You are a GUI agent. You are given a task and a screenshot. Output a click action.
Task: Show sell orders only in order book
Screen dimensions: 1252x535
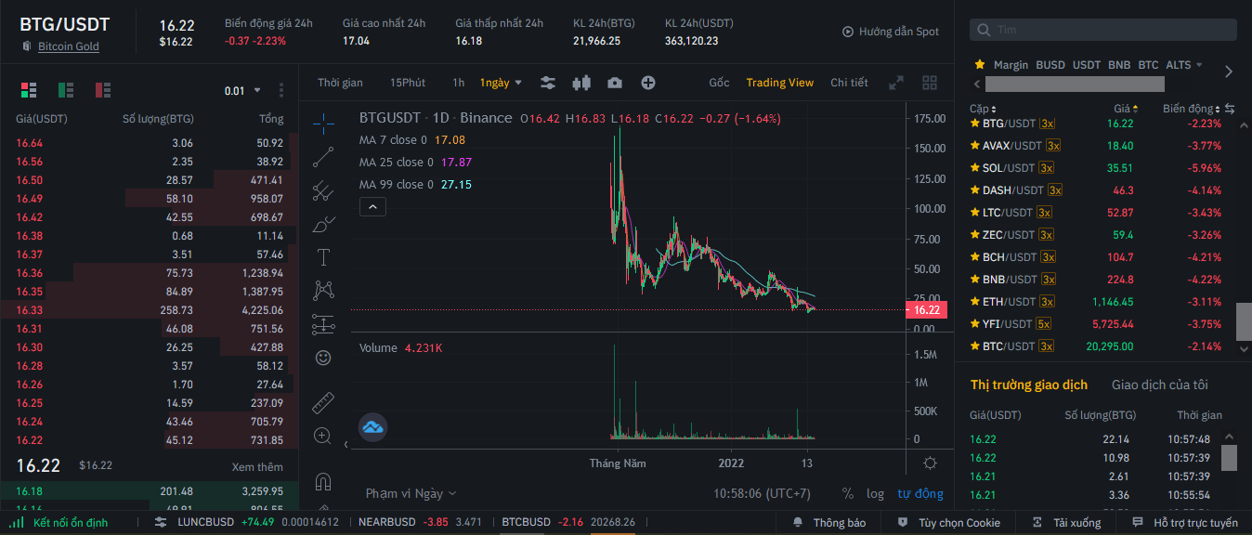103,90
